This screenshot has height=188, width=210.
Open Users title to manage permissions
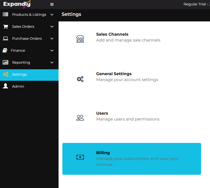(x=102, y=113)
